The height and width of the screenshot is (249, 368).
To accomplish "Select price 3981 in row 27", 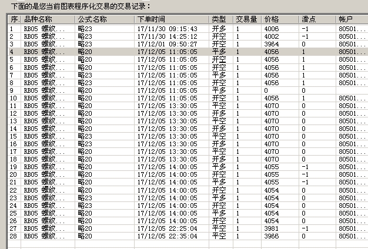I will (x=272, y=228).
